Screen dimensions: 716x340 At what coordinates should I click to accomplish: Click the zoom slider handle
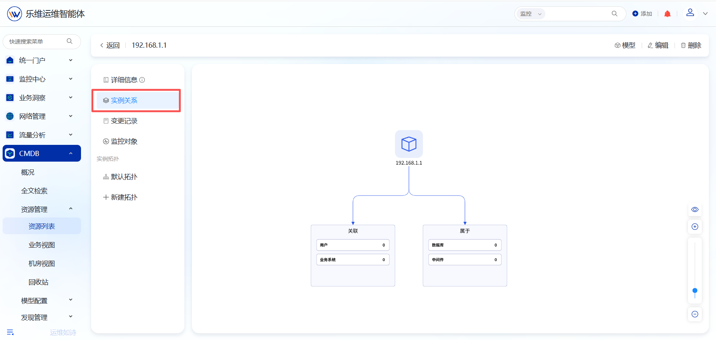(x=695, y=290)
